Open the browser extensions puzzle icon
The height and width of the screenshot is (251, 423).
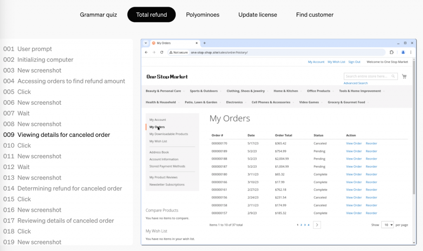(x=392, y=52)
